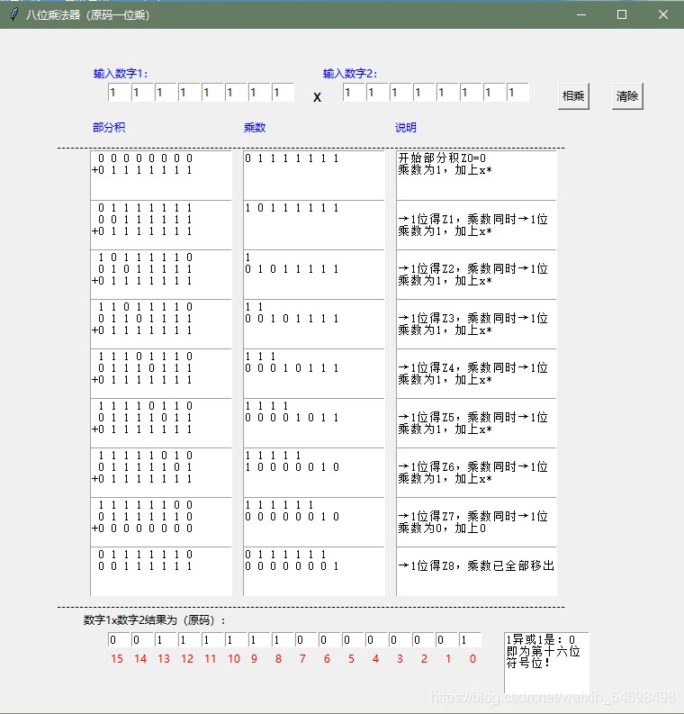
Task: Click the 输入数字2: label
Action: tap(350, 73)
